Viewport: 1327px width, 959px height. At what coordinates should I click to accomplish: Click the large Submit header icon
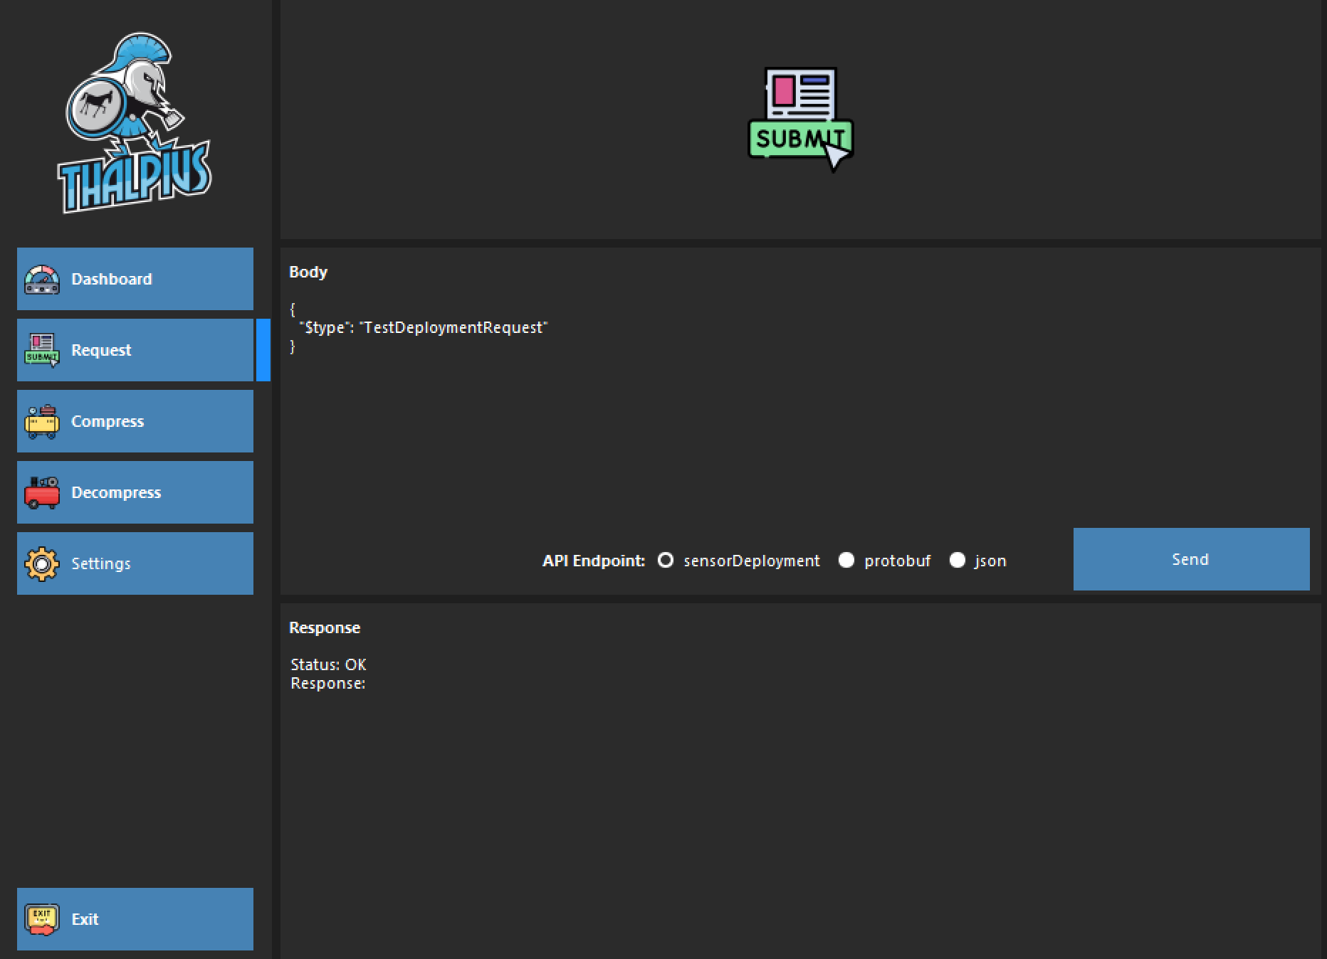point(800,120)
